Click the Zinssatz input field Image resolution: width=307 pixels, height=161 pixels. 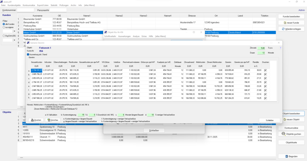click(x=261, y=48)
